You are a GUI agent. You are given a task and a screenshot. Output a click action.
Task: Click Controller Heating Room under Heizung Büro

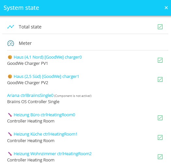[31, 121]
